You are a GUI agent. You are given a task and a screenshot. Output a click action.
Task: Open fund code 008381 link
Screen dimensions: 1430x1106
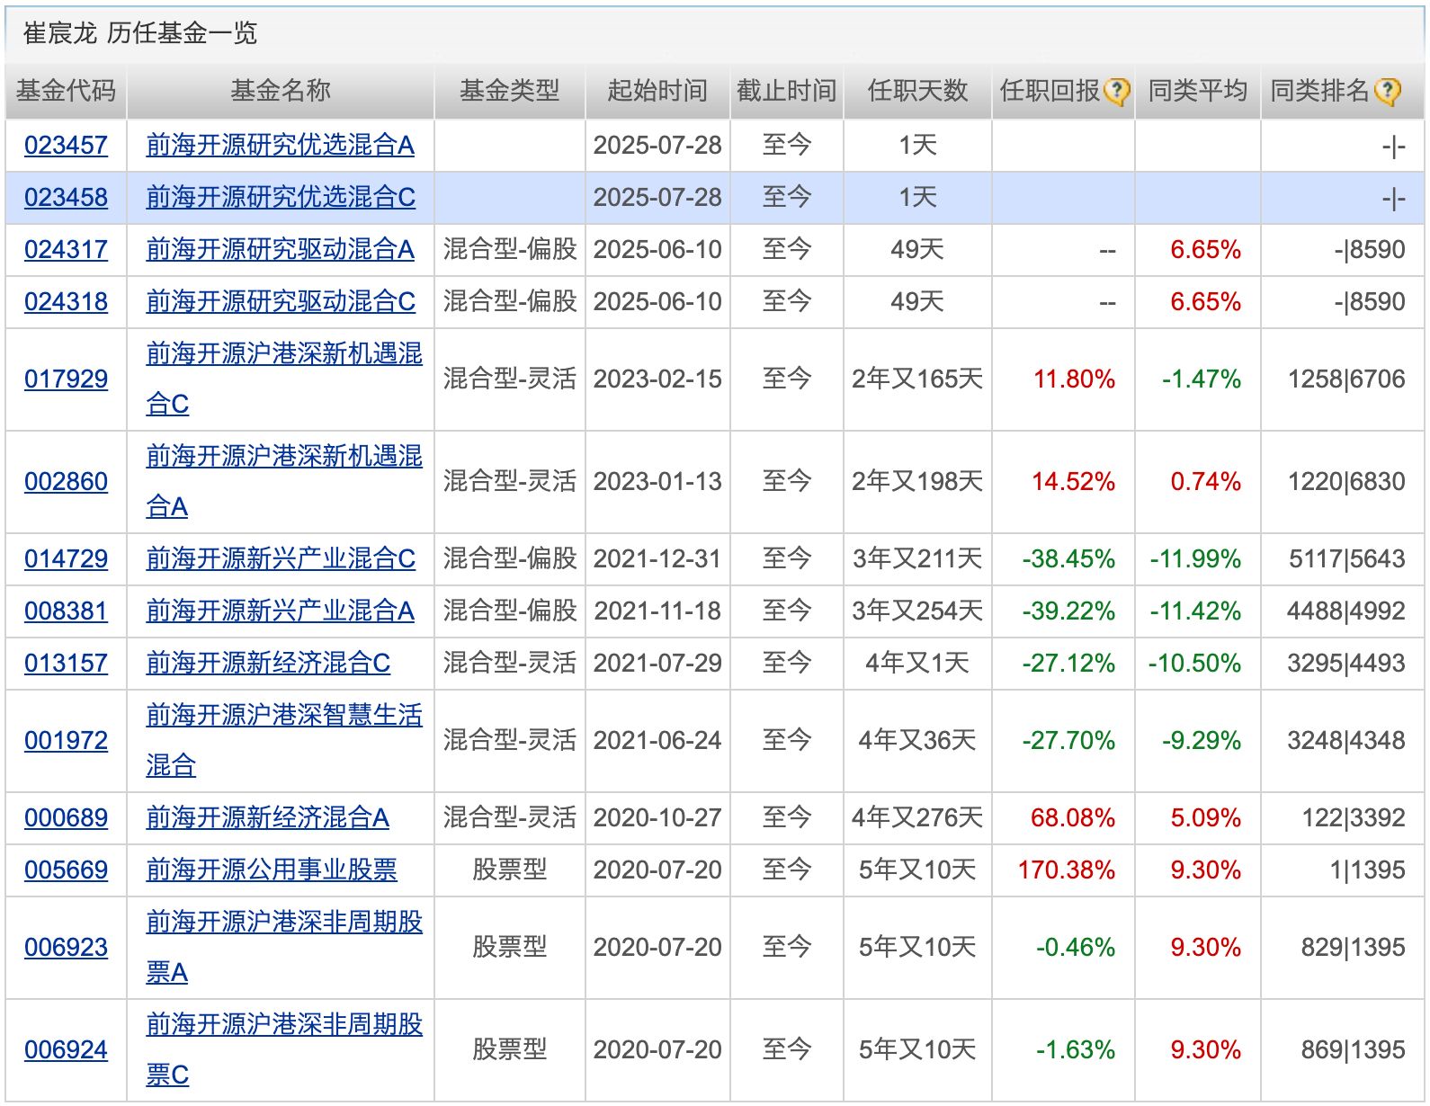coord(66,611)
